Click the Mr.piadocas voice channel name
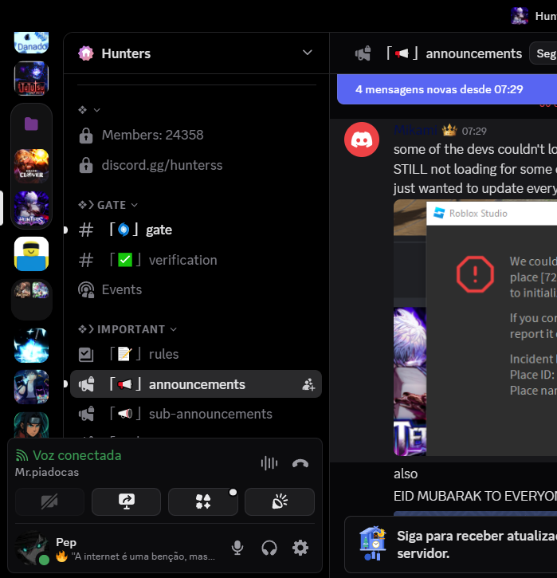The width and height of the screenshot is (557, 578). (47, 472)
